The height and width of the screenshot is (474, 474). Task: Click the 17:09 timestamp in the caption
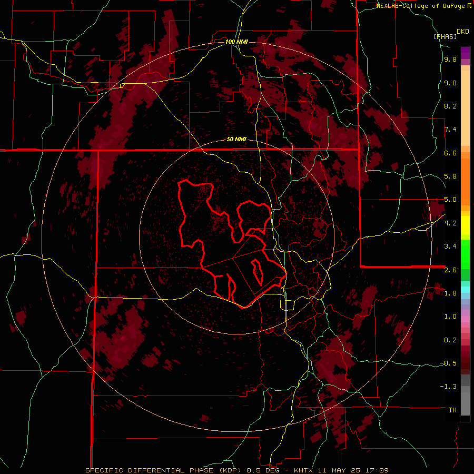tap(378, 470)
